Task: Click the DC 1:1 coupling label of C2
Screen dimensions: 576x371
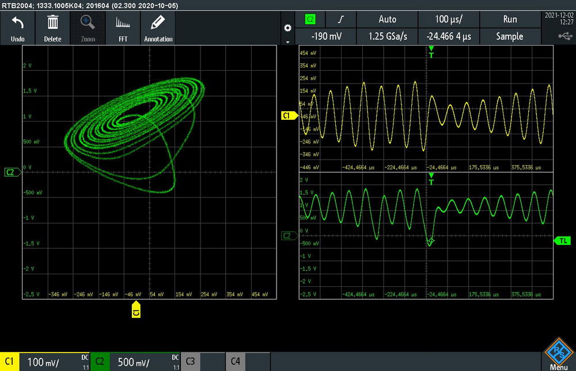Action: coord(176,362)
